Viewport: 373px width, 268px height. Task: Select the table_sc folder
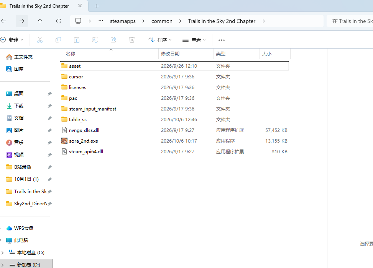click(x=174, y=120)
